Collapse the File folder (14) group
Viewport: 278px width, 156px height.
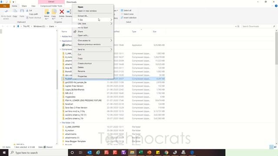(x=61, y=123)
